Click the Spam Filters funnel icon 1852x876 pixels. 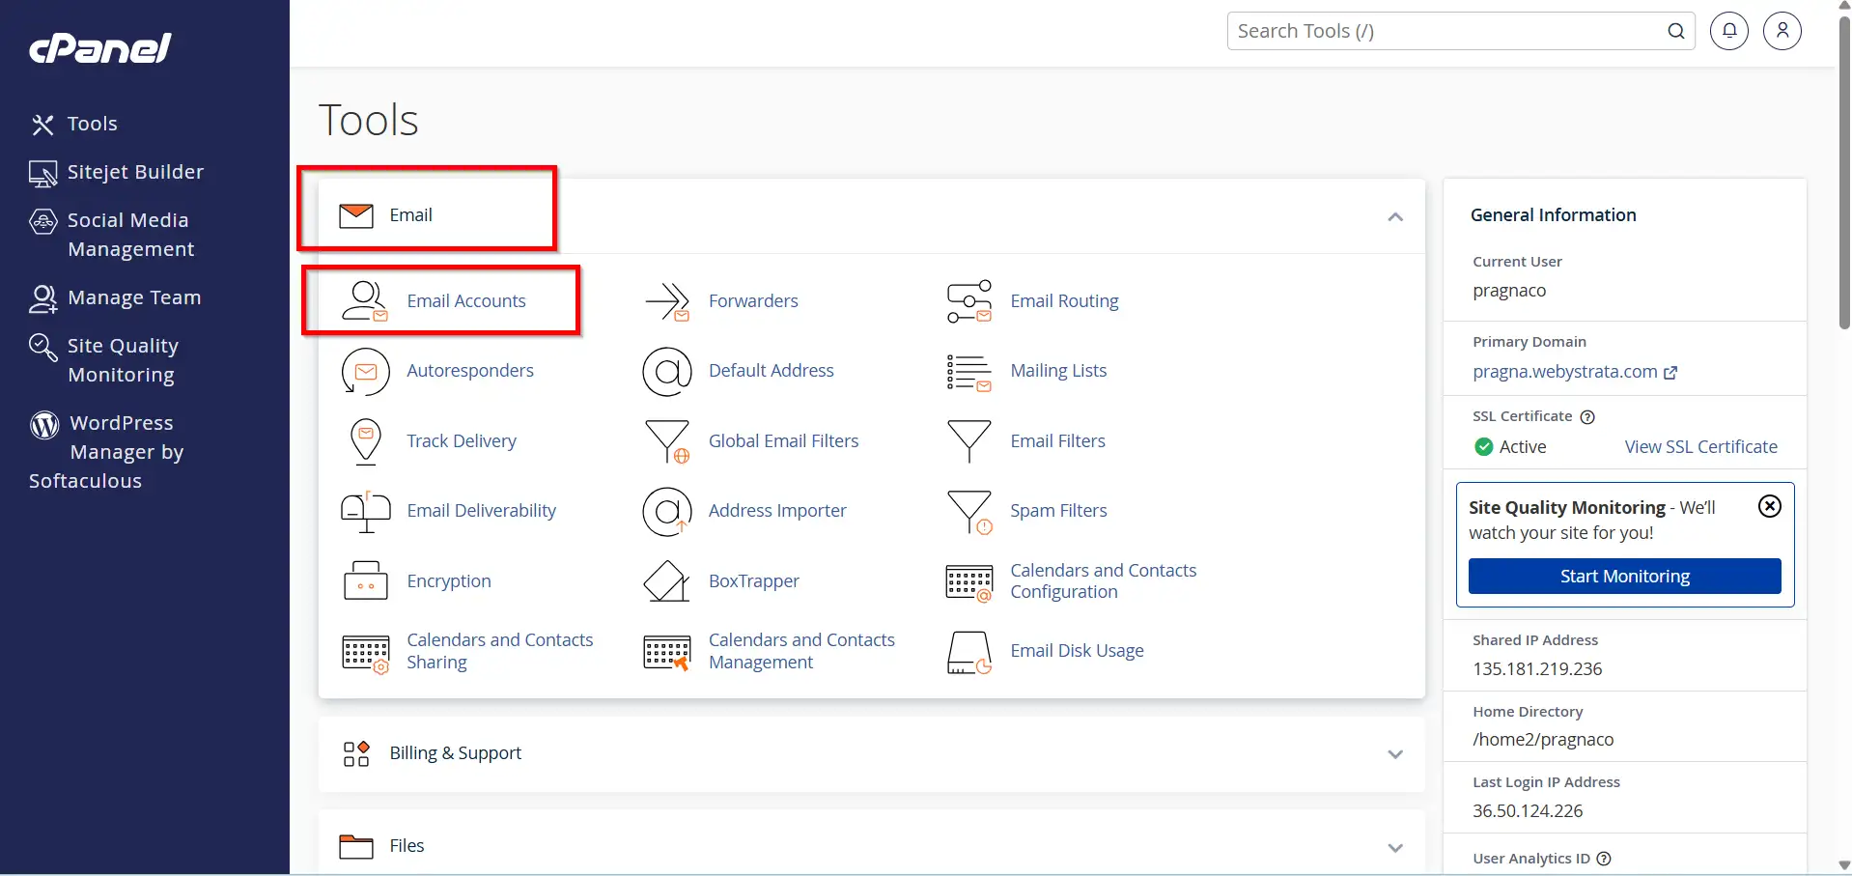coord(969,512)
